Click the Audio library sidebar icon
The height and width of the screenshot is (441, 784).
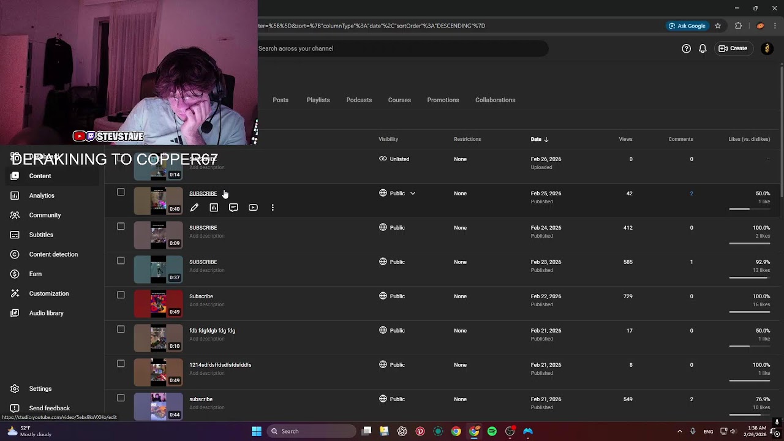click(x=15, y=313)
